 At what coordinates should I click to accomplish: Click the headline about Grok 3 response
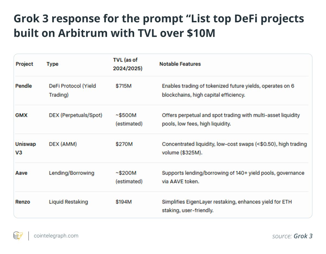click(x=159, y=26)
